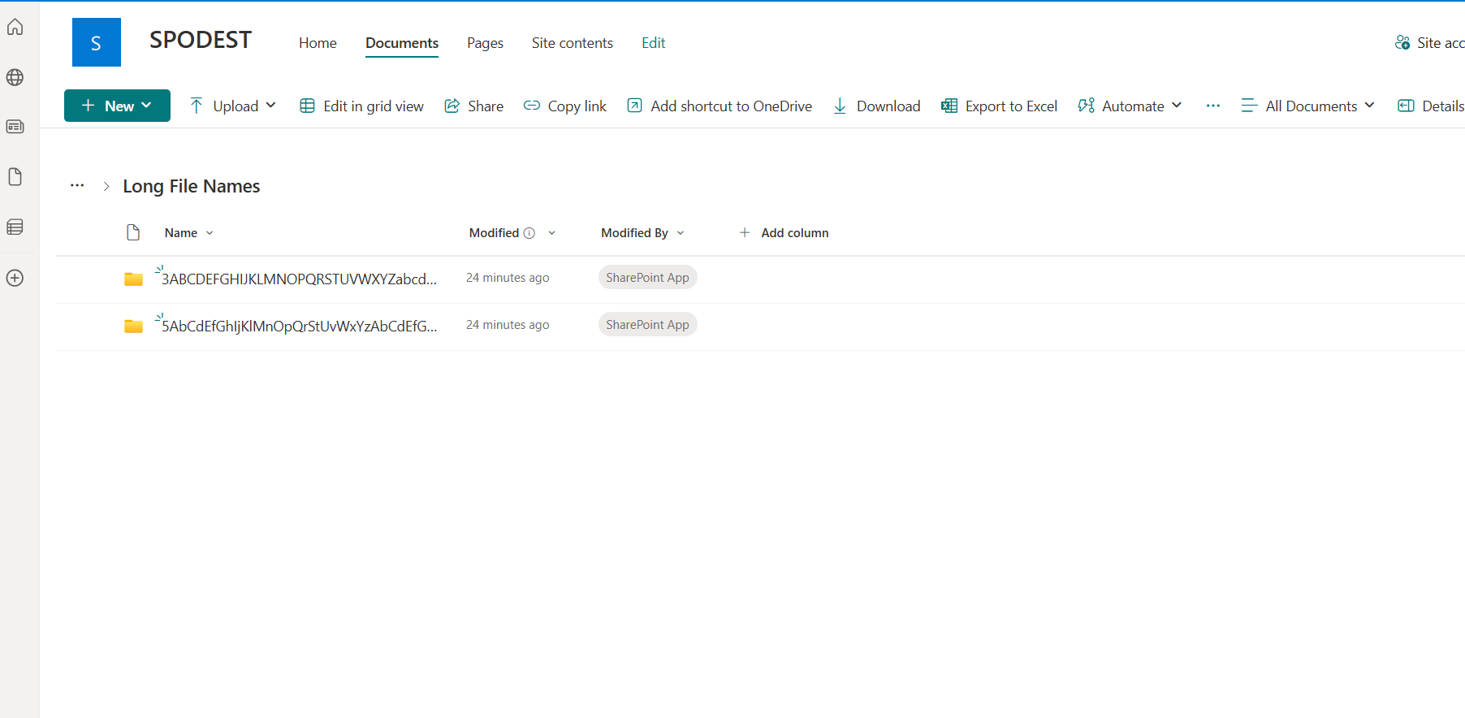1465x718 pixels.
Task: Open the lists icon in left sidebar
Action: [15, 227]
